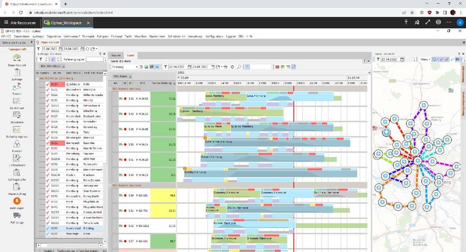Click the Gantt toolbar settings gear icon

233,67
